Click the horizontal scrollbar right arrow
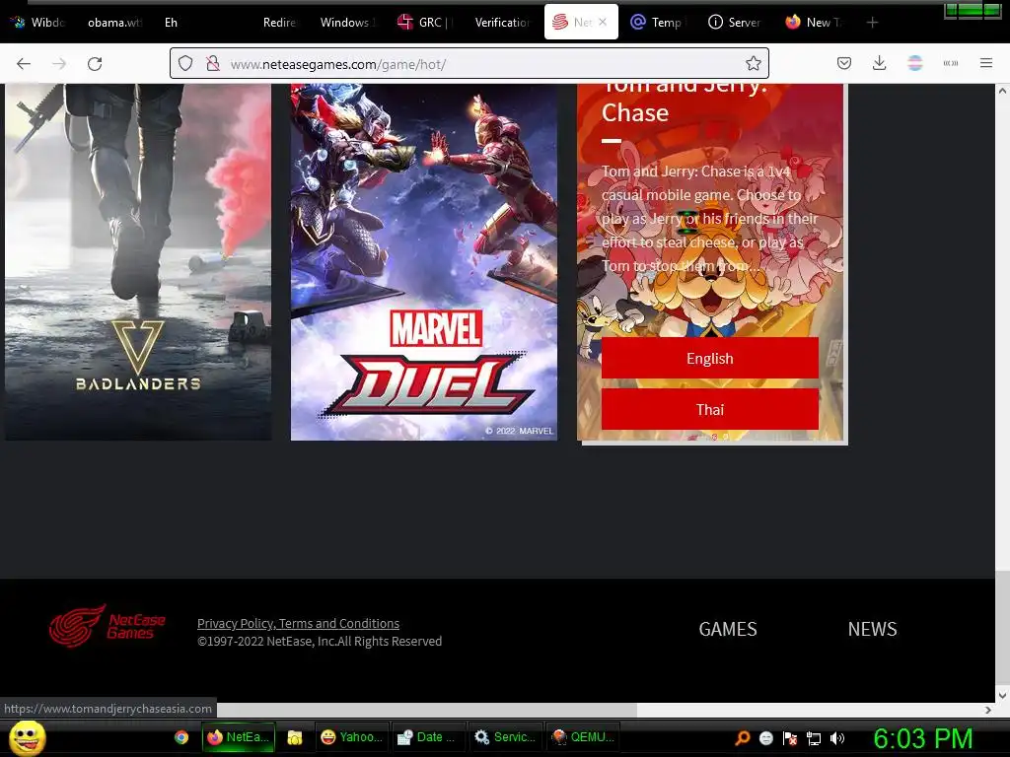1010x757 pixels. tap(988, 710)
